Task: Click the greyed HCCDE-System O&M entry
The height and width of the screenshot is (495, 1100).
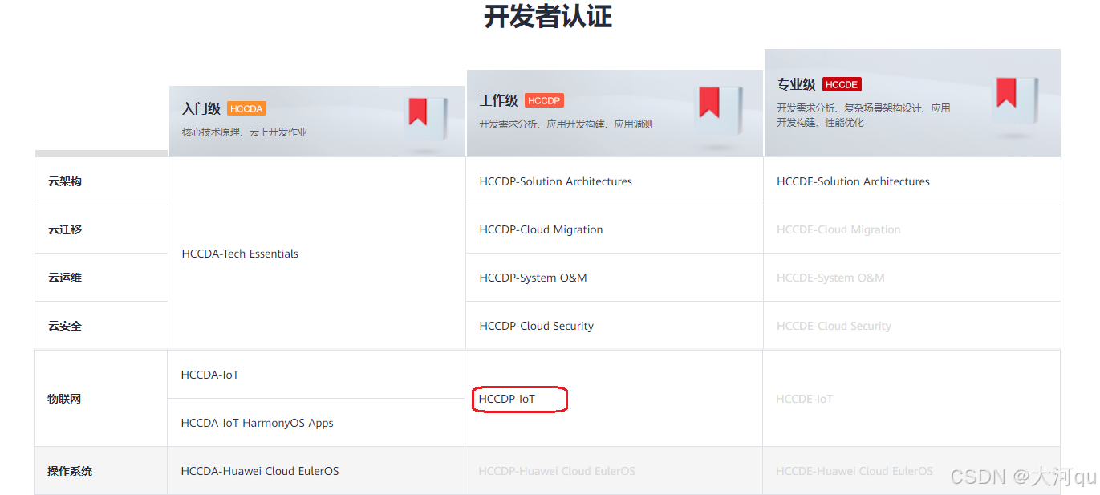Action: (x=830, y=278)
